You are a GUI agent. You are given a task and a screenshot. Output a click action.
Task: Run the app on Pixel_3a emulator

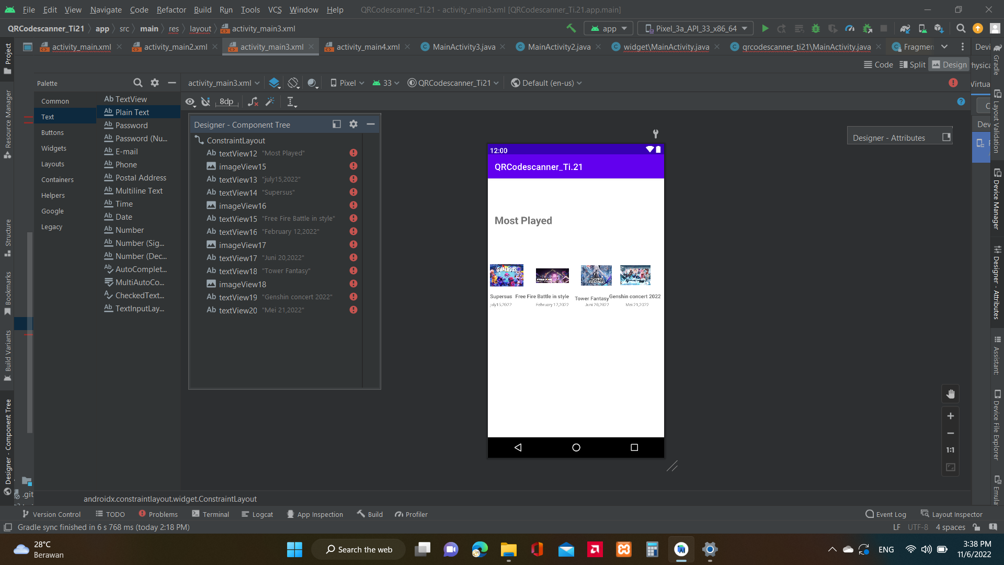(765, 28)
